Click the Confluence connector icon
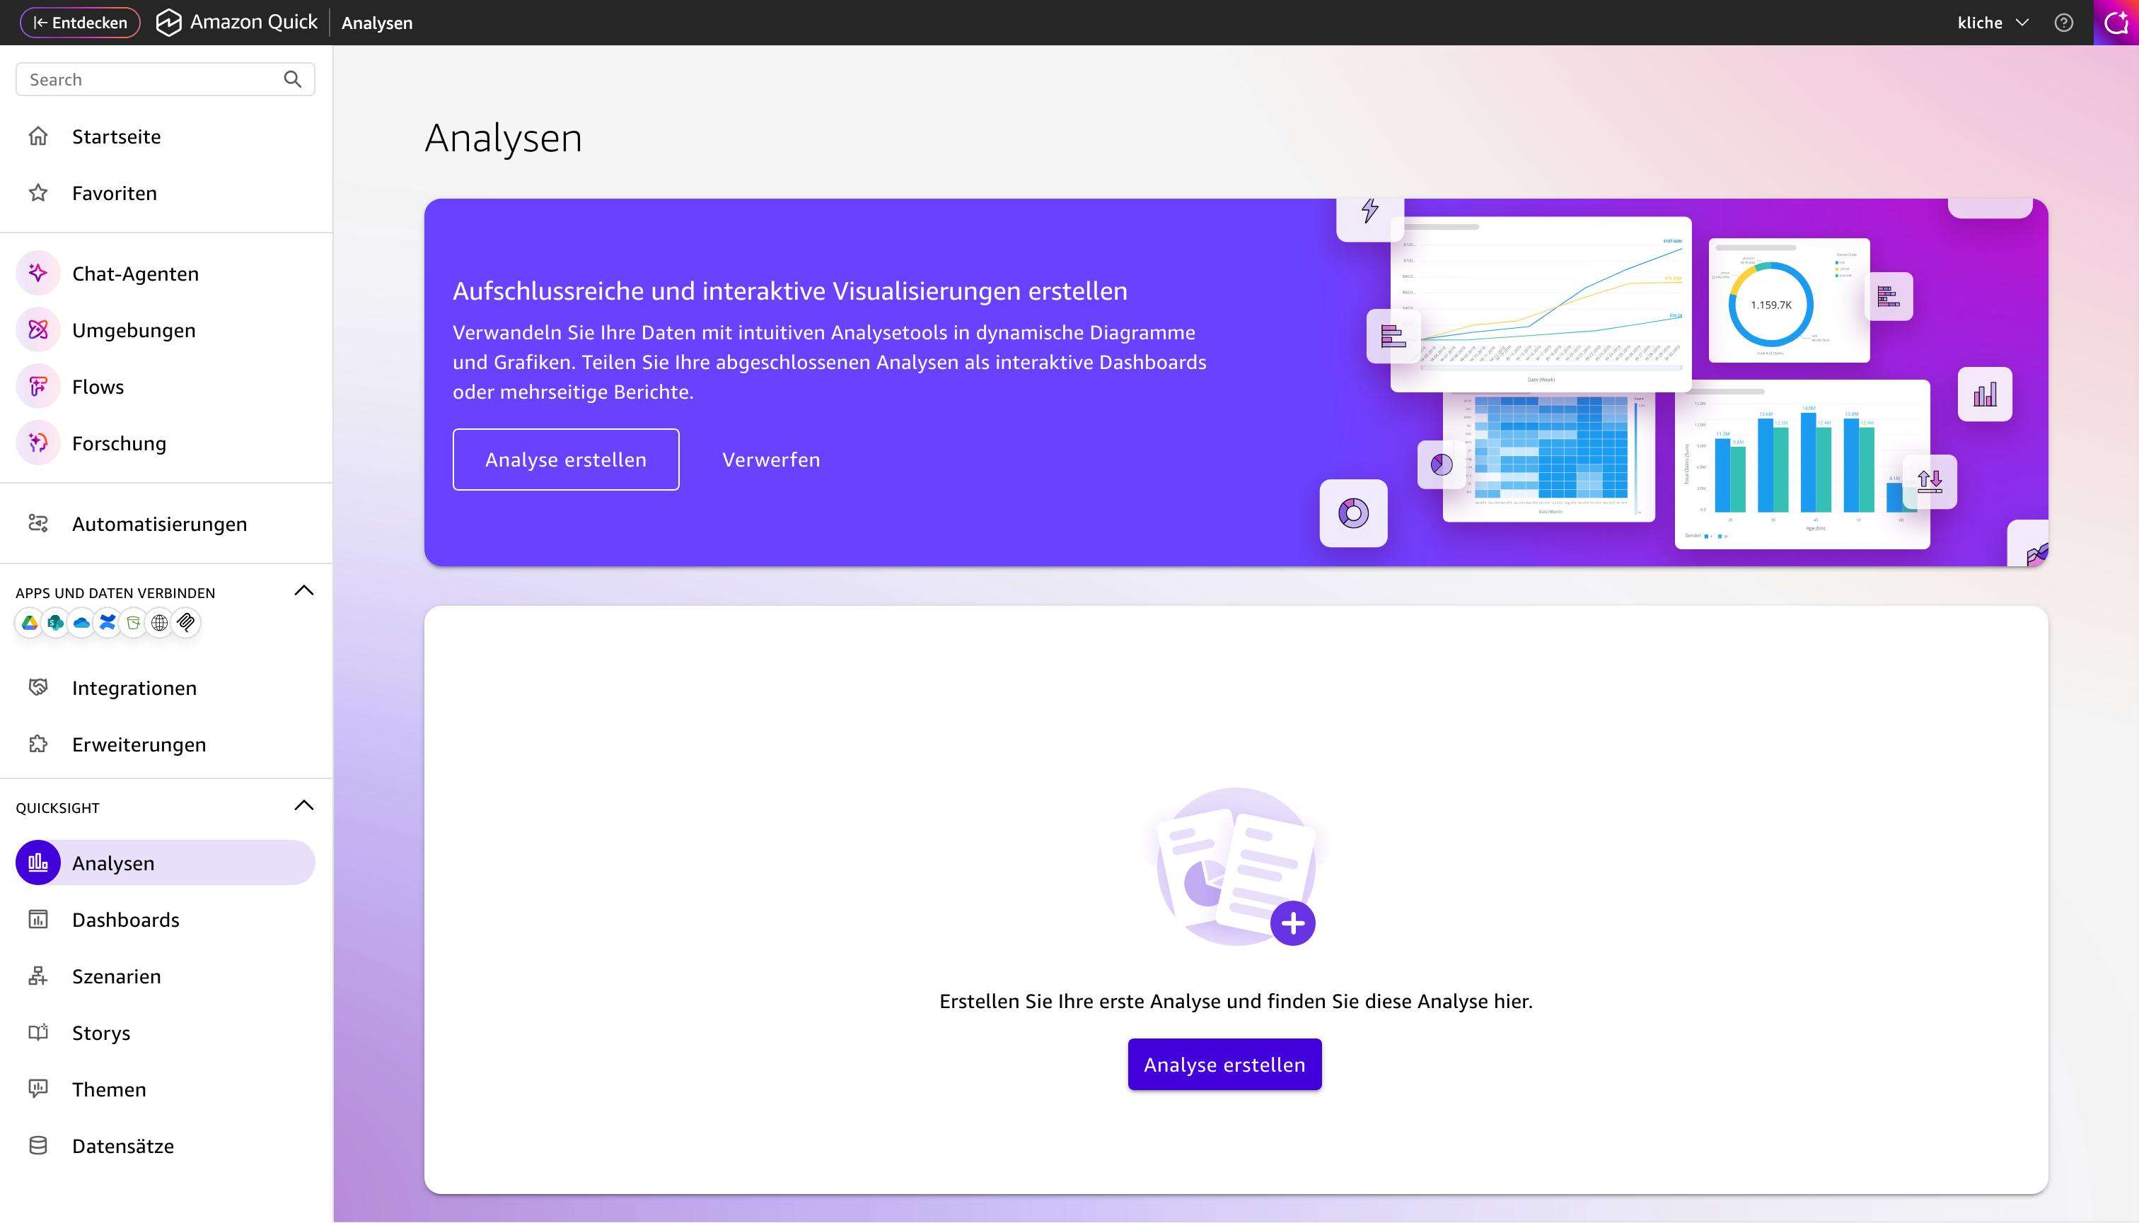2139x1223 pixels. coord(108,622)
